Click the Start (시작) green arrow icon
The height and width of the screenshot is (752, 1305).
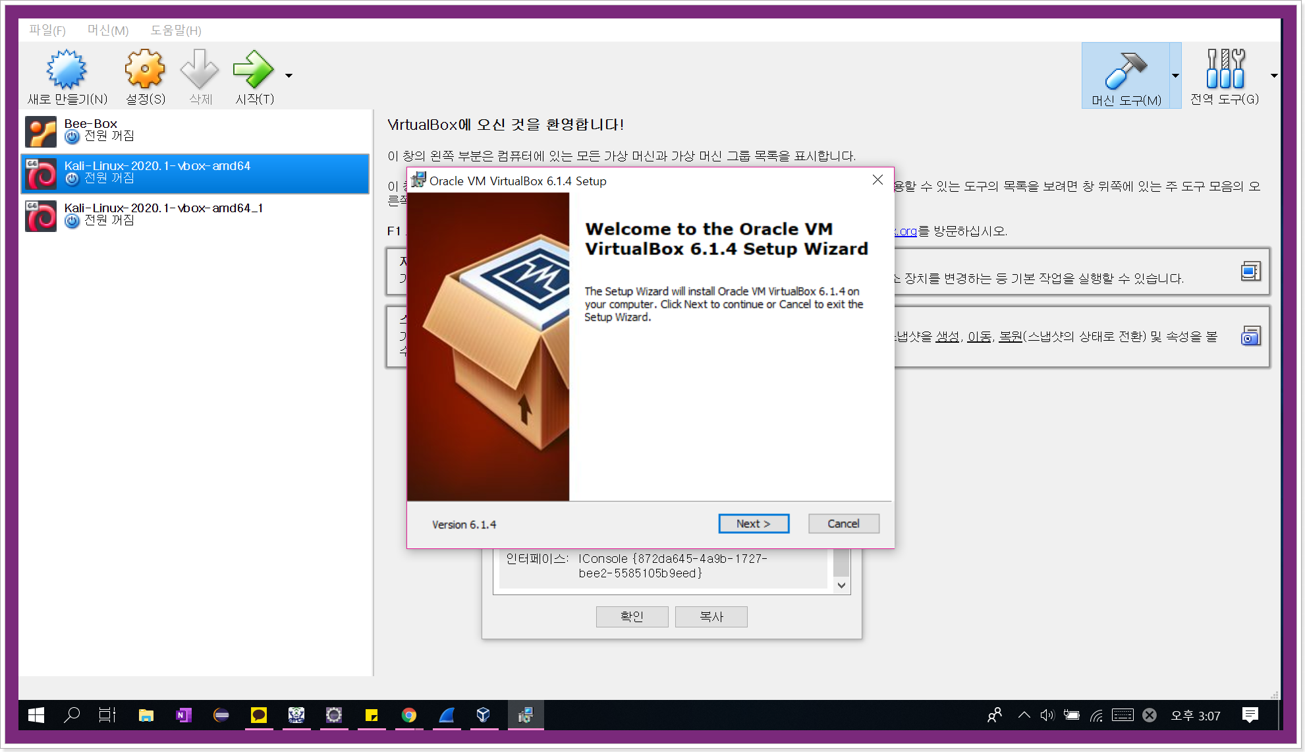click(x=253, y=69)
